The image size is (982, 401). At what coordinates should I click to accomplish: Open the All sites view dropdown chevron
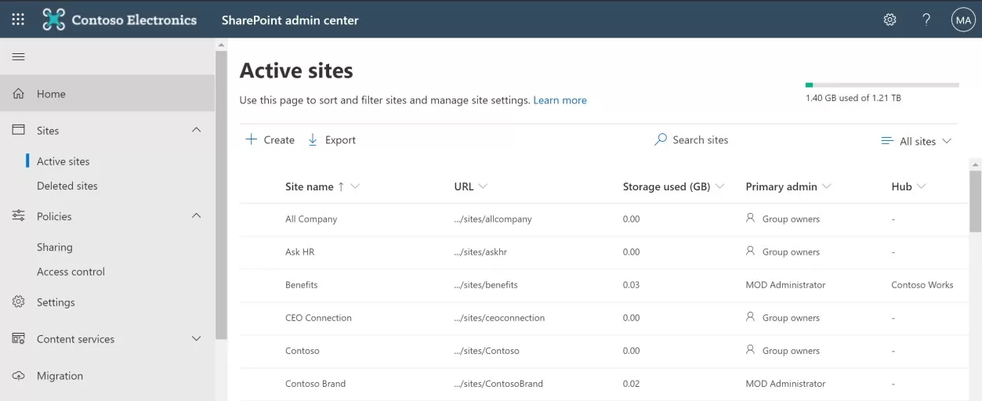click(947, 141)
